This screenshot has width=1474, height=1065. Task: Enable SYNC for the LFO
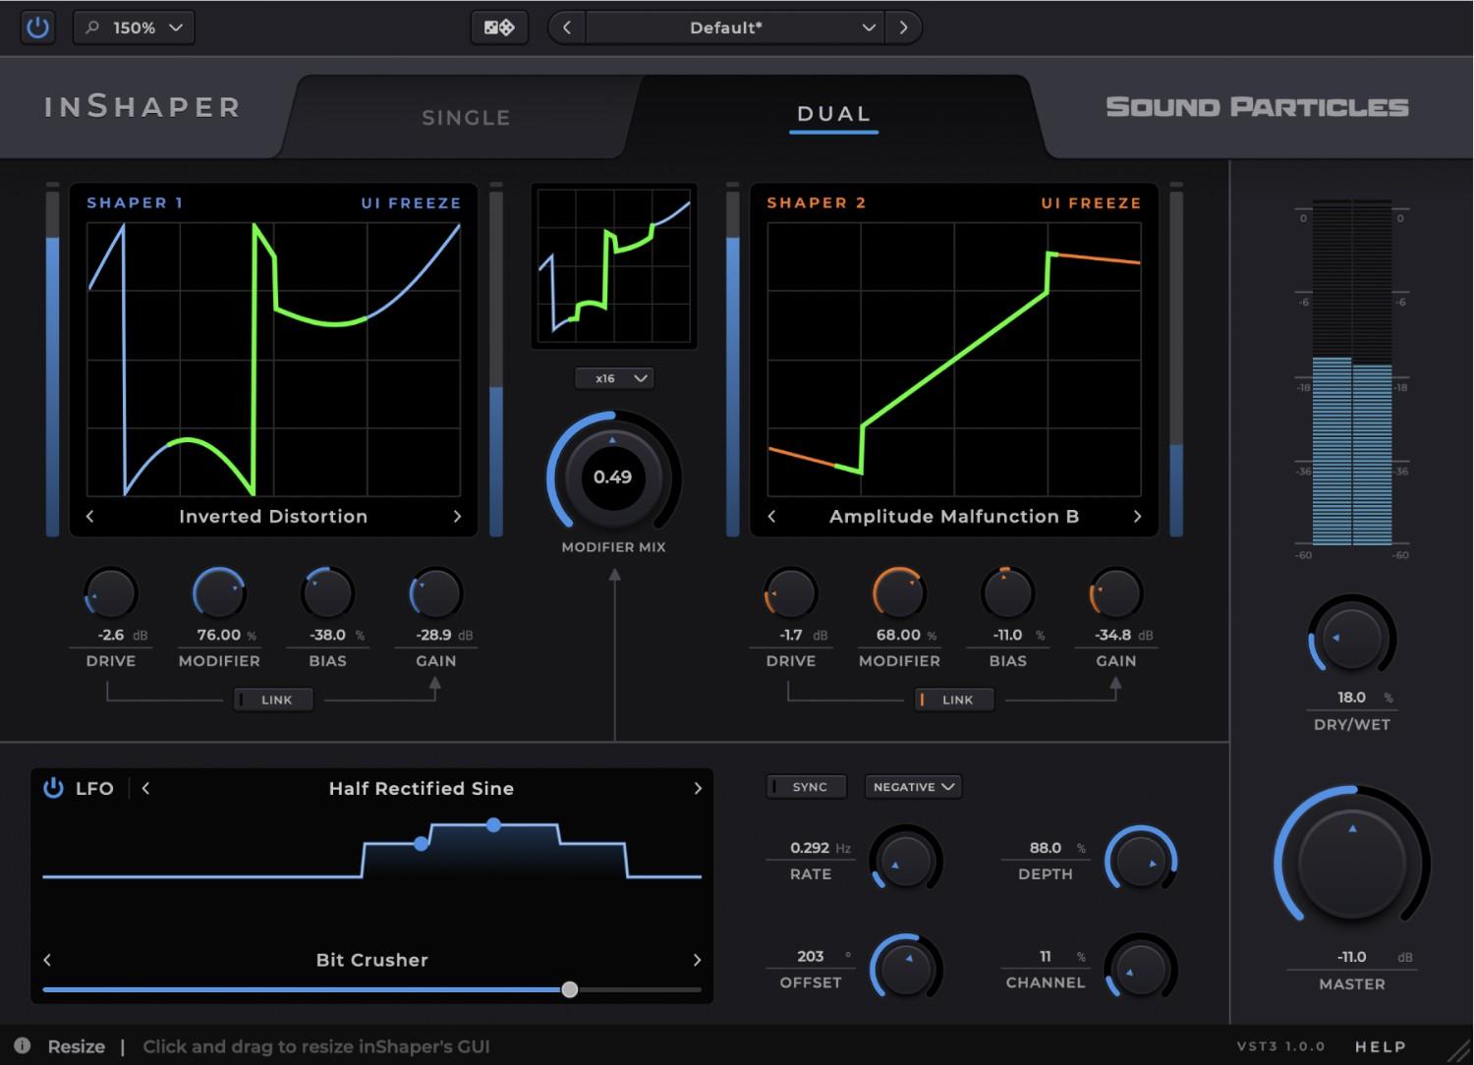pyautogui.click(x=806, y=786)
